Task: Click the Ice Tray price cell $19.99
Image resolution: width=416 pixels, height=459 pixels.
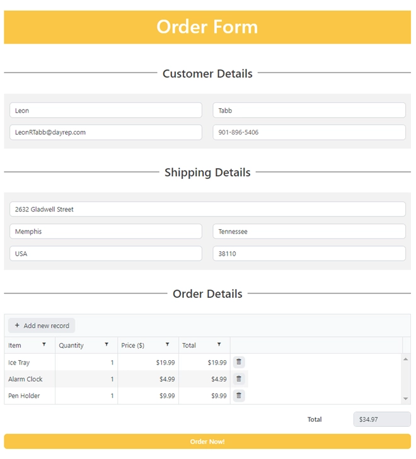Action: [148, 363]
